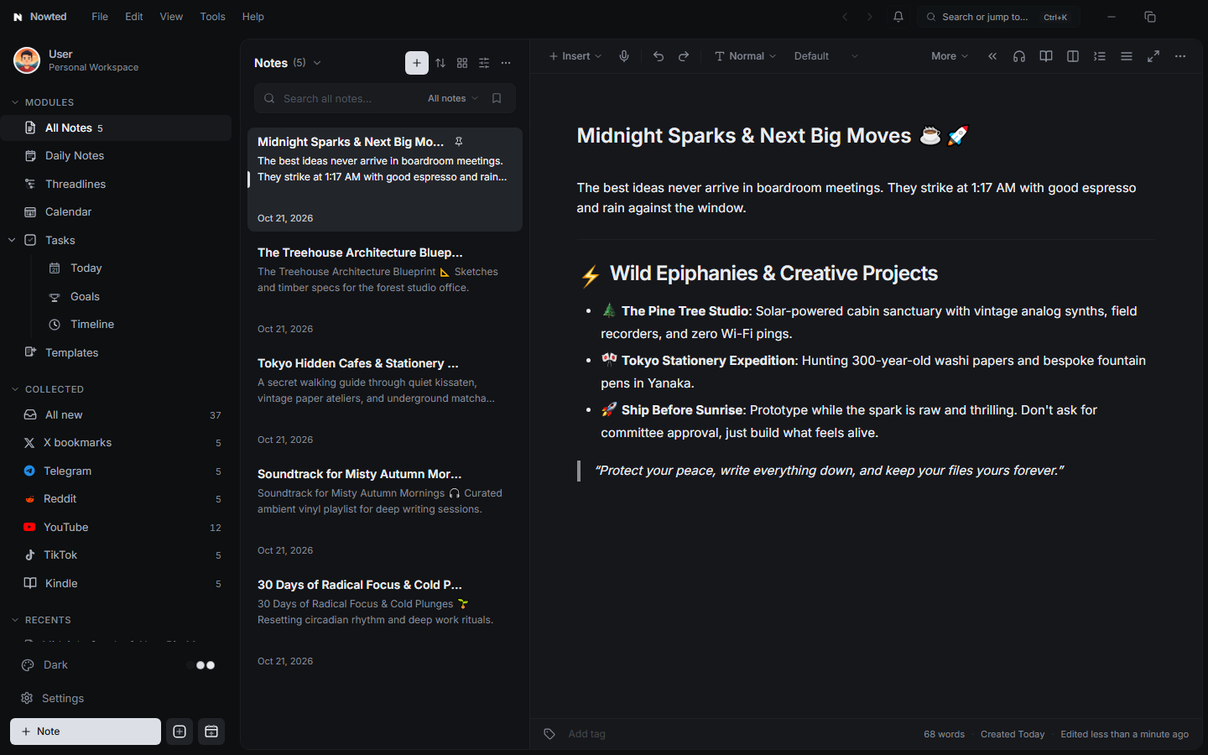The image size is (1208, 755).
Task: Open the Threadlines module
Action: (116, 184)
